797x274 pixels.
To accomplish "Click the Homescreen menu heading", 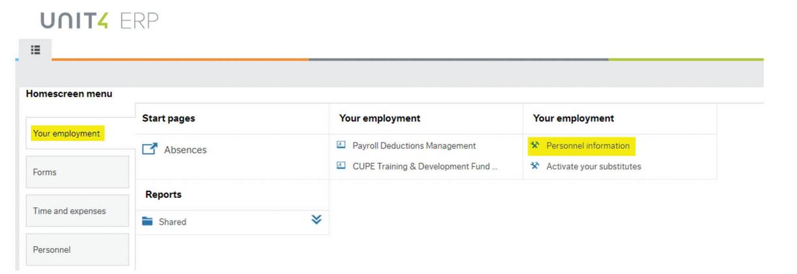I will (x=69, y=94).
